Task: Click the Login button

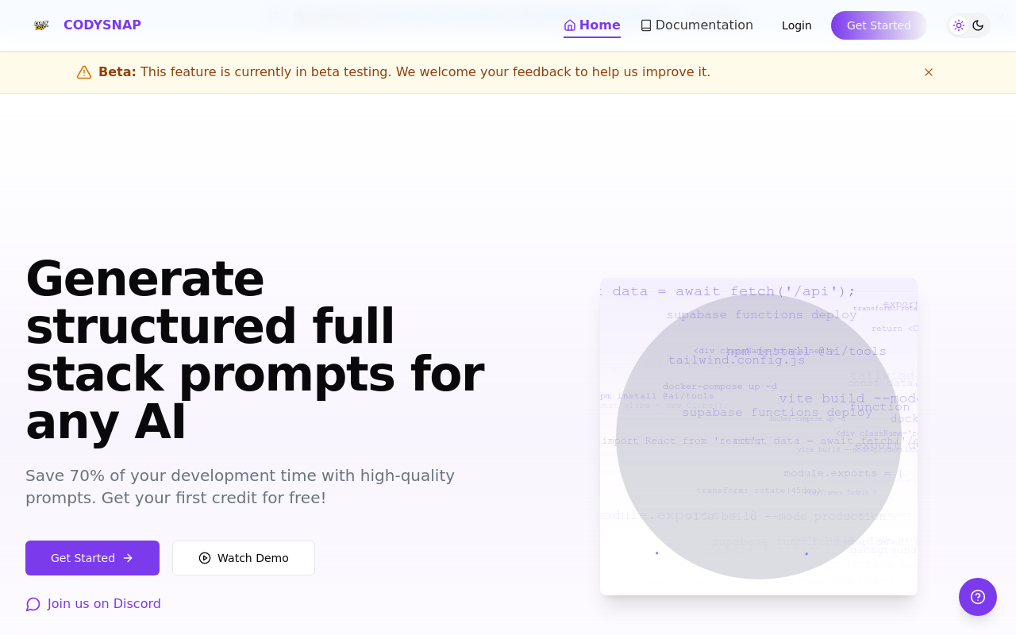Action: (796, 25)
